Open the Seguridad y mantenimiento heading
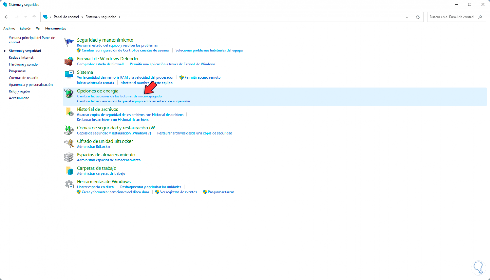This screenshot has height=280, width=490. pyautogui.click(x=105, y=40)
